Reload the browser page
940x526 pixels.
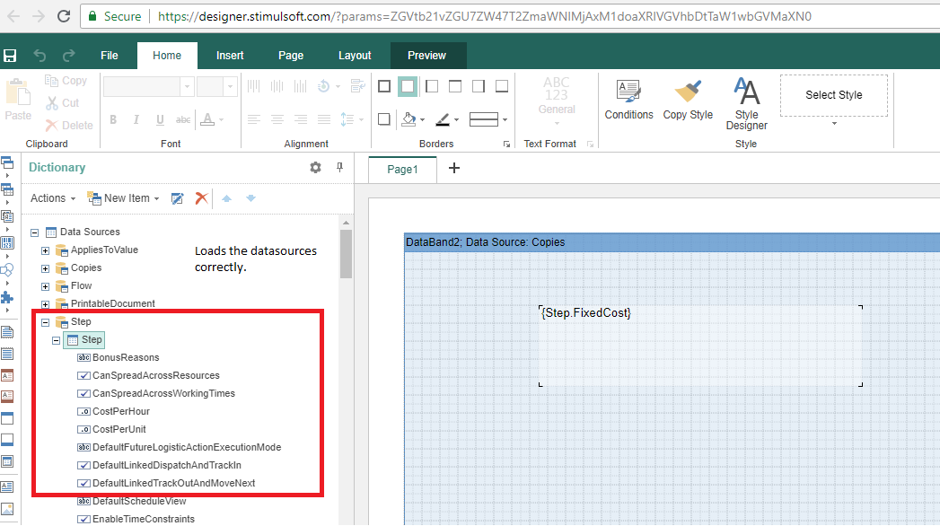[x=64, y=16]
